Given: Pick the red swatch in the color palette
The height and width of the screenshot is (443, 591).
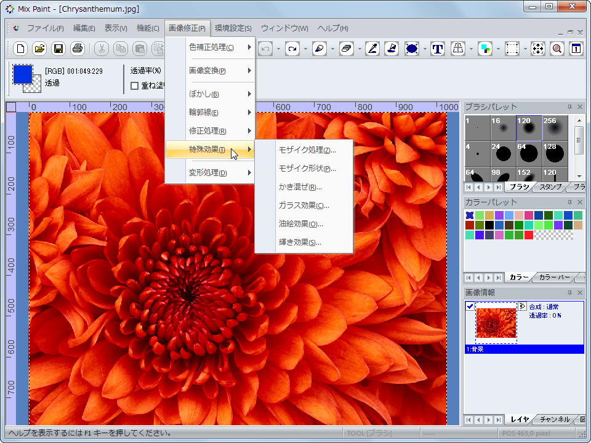Looking at the screenshot, I should point(529,235).
